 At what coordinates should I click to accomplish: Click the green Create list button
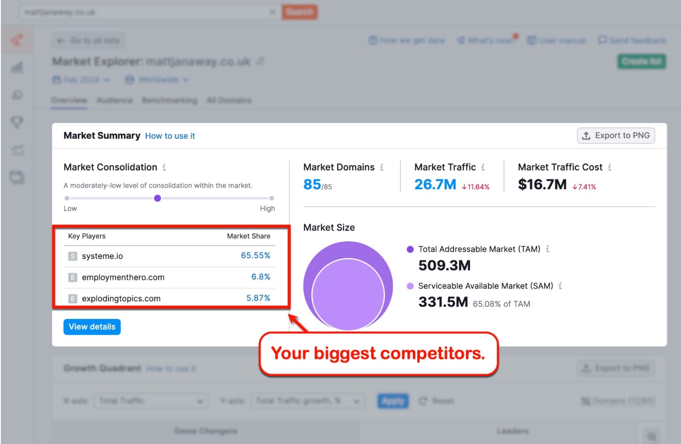click(x=642, y=61)
